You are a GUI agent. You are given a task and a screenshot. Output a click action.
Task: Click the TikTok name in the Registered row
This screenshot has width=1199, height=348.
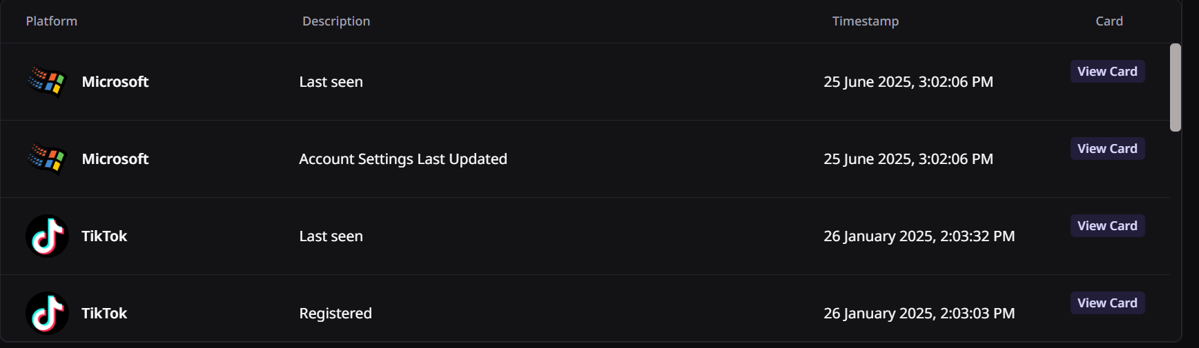(x=104, y=314)
